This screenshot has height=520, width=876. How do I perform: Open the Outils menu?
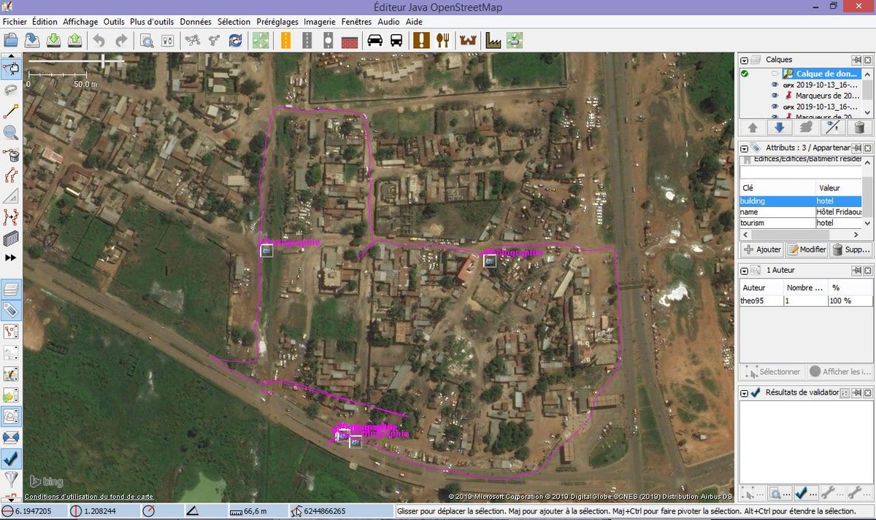(x=114, y=22)
